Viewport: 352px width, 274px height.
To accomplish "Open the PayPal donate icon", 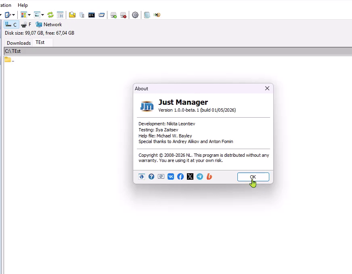I will [161, 176].
